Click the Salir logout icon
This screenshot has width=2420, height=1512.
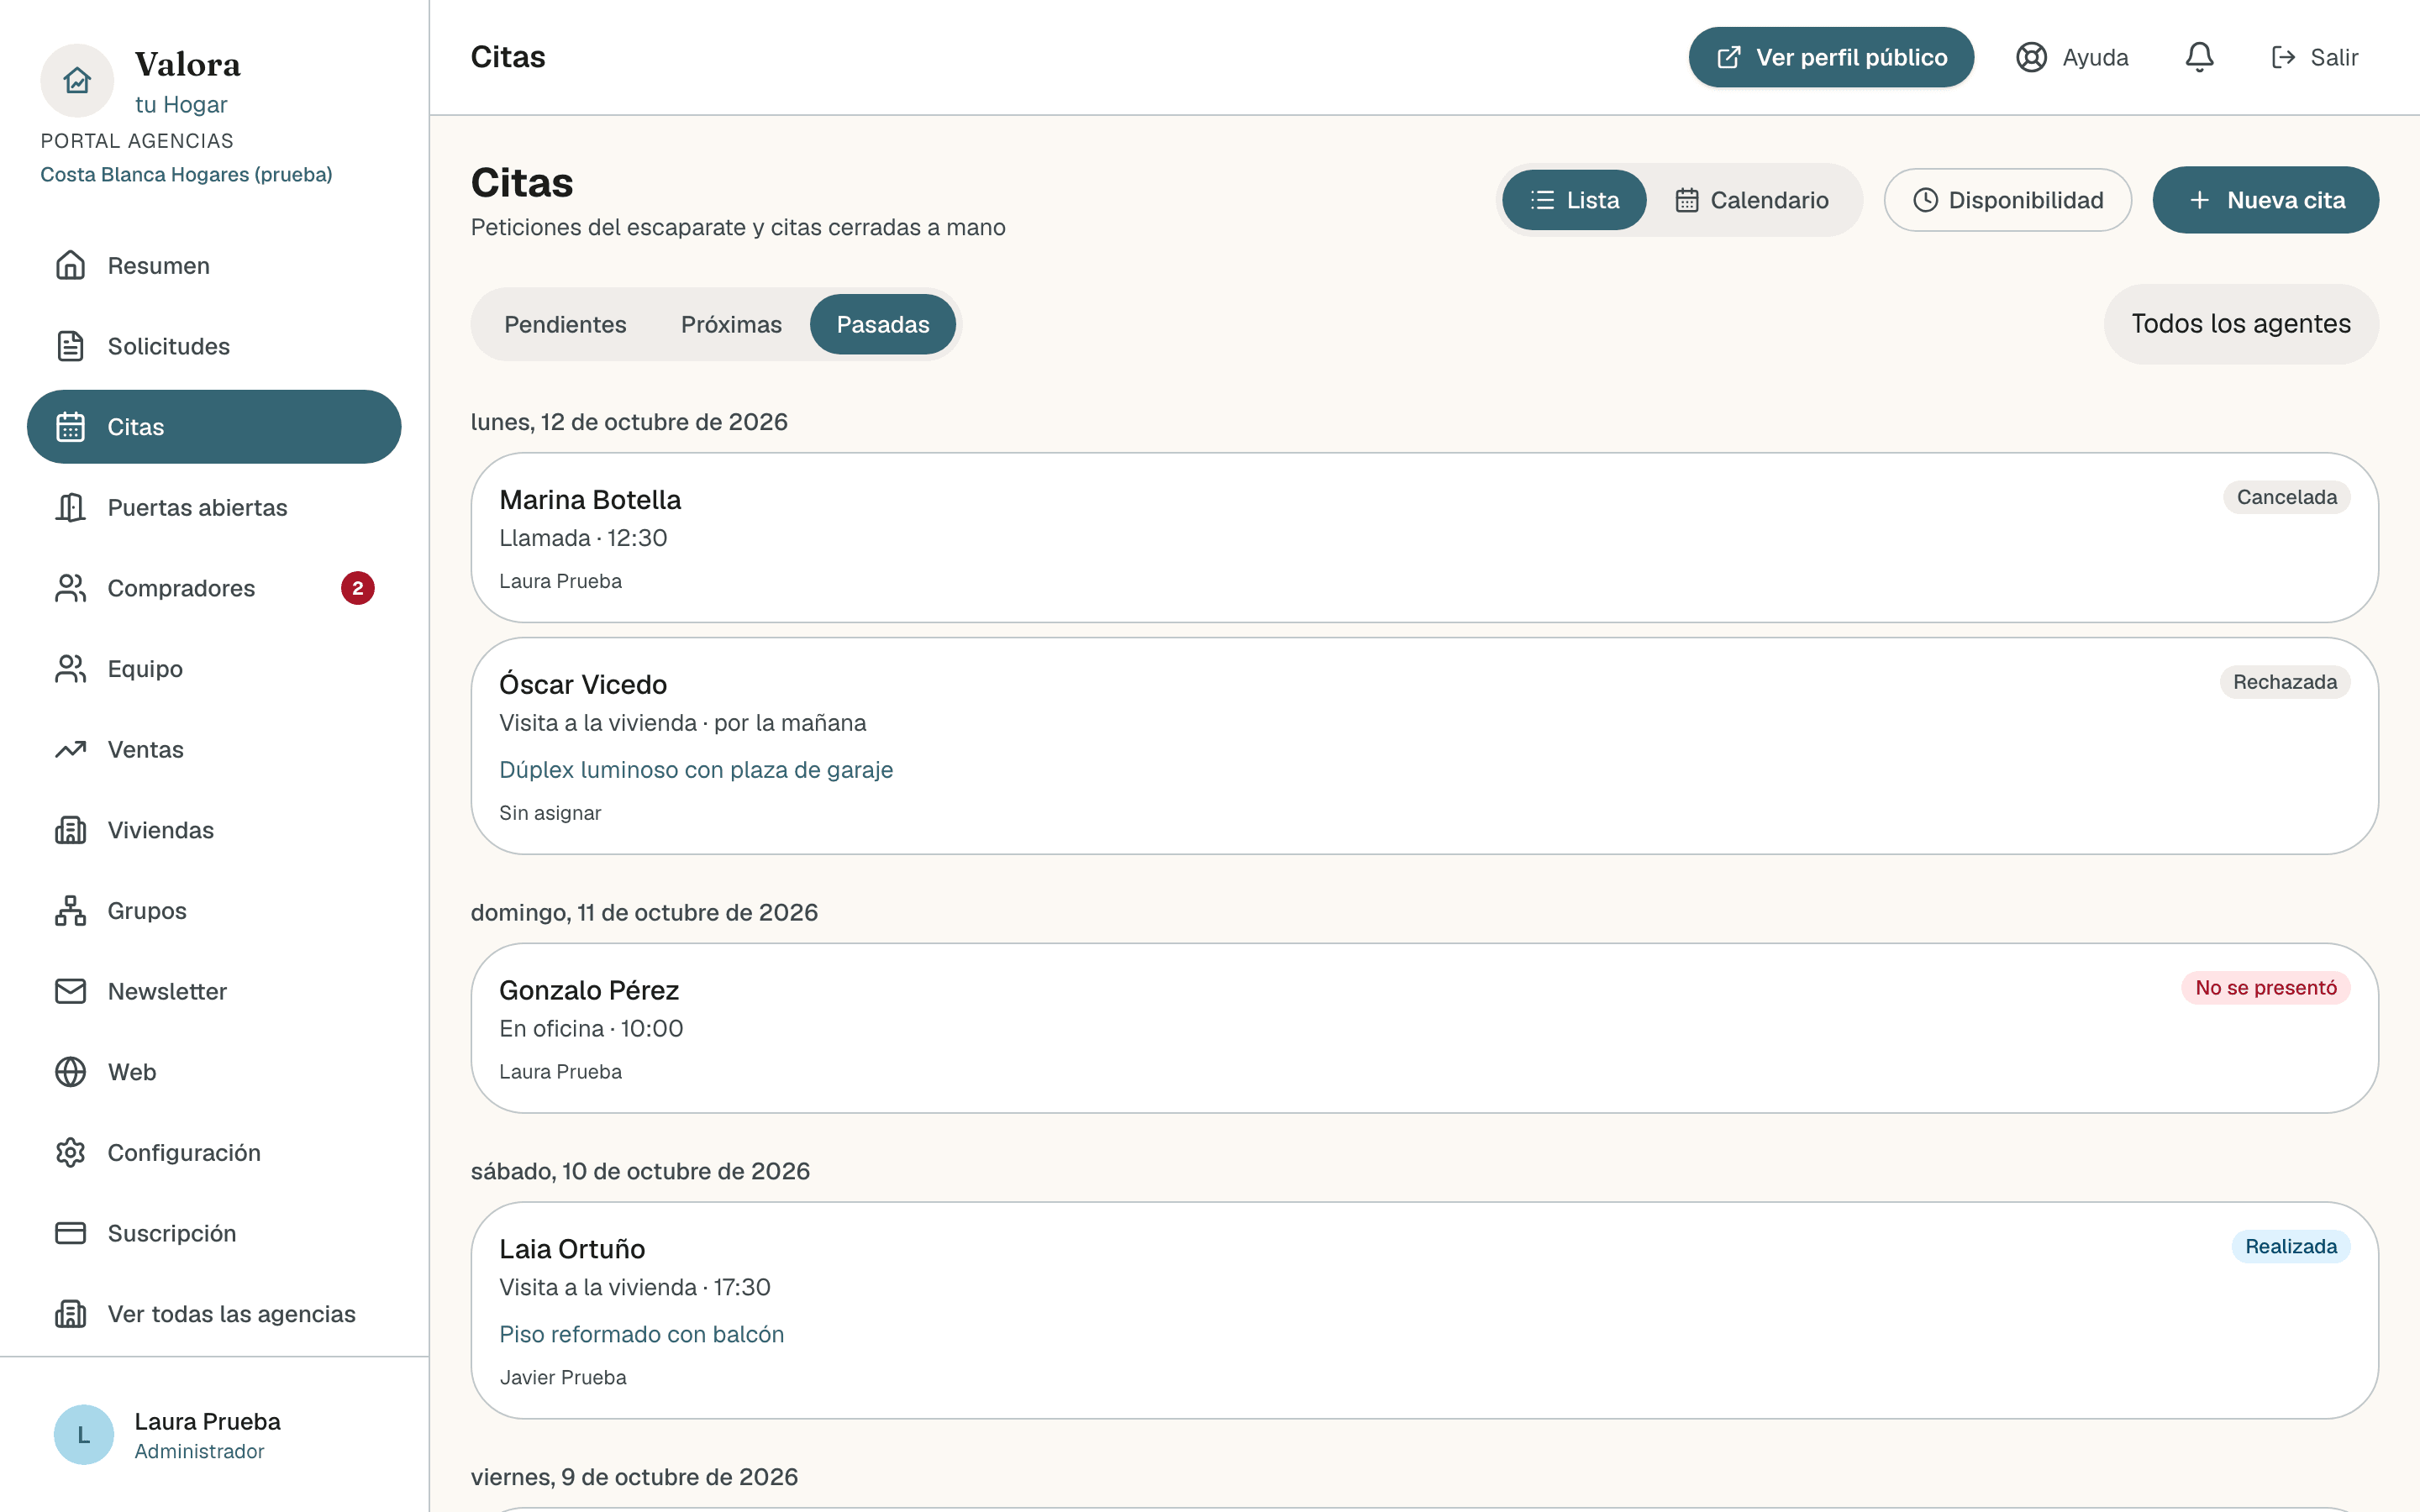2283,57
